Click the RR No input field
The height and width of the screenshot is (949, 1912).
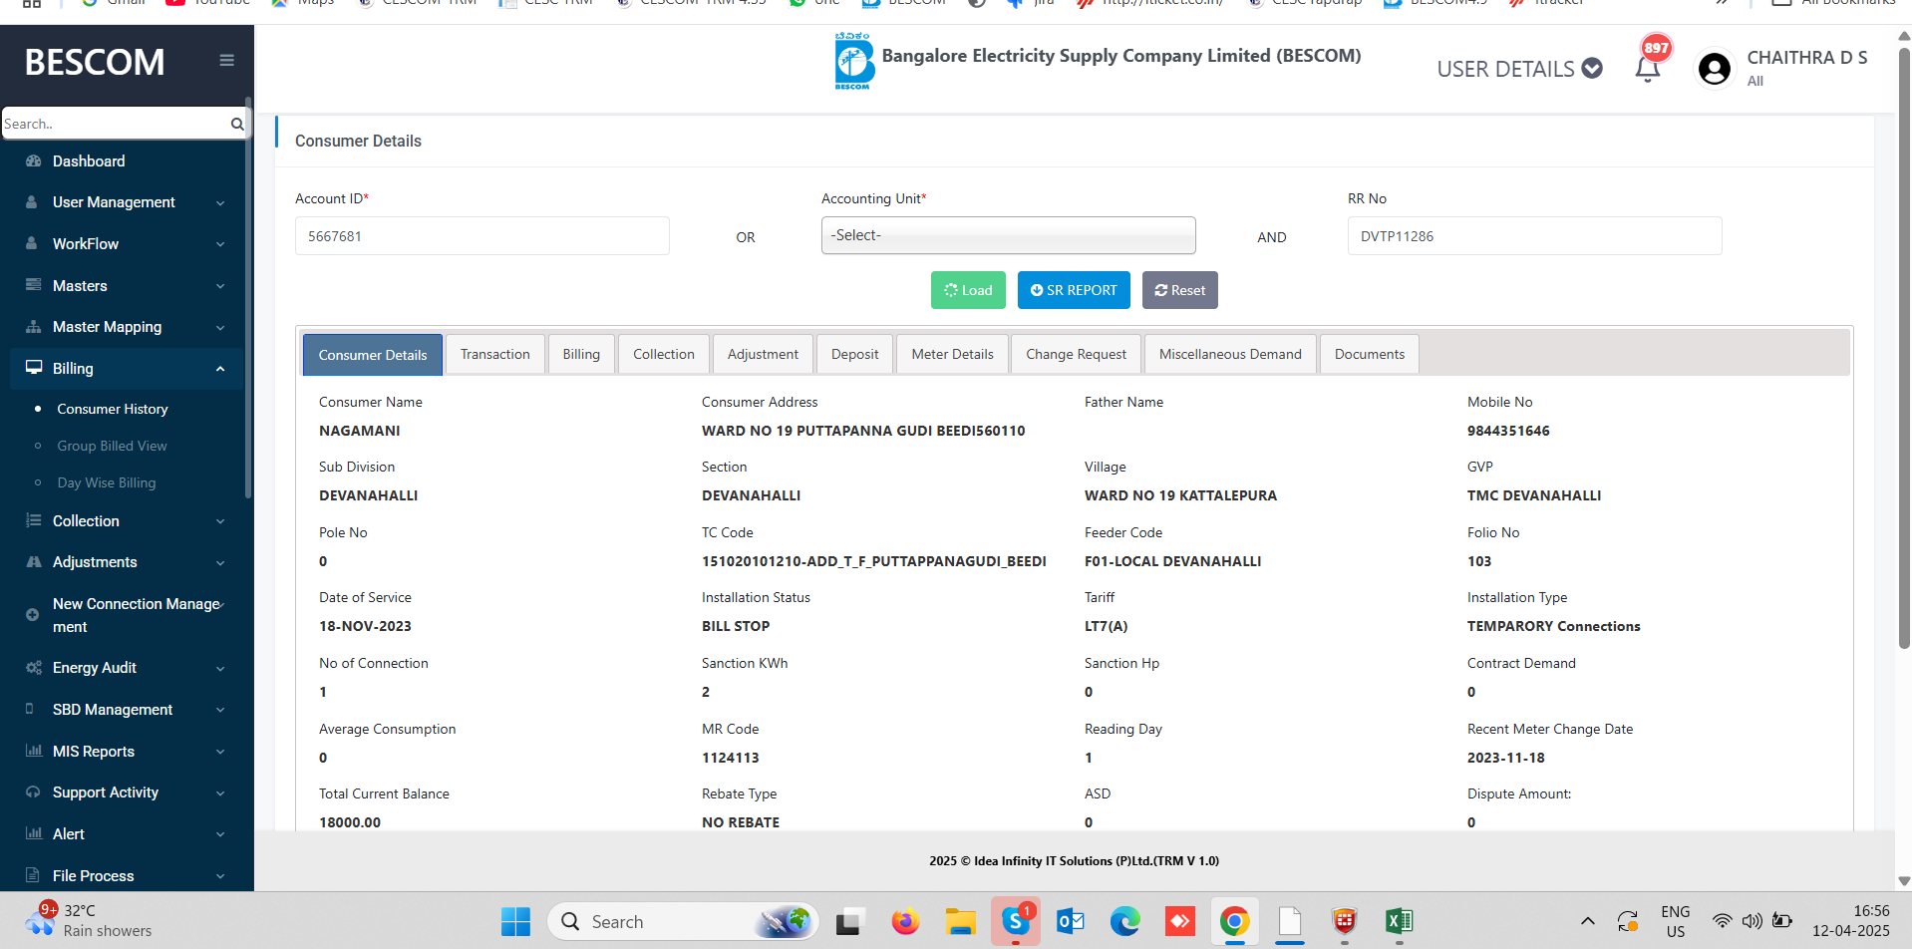1535,236
